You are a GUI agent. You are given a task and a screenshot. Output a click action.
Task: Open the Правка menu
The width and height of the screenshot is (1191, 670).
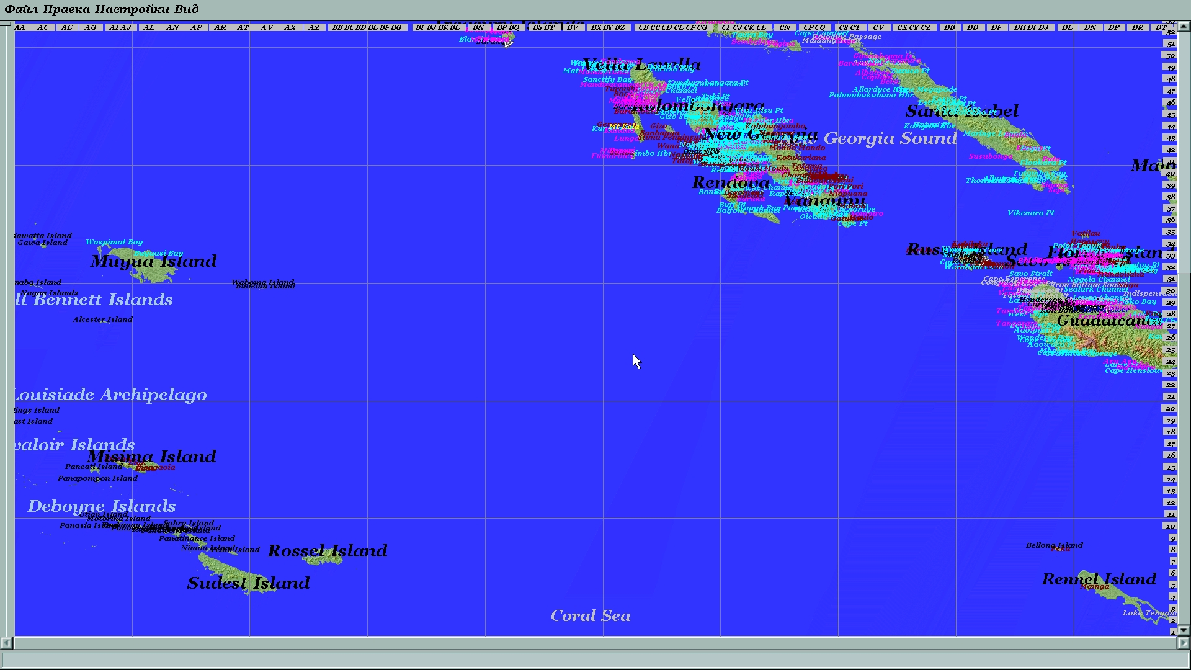(x=65, y=9)
